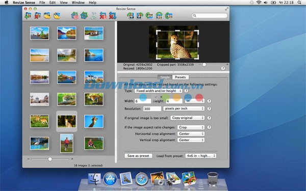Select the giraffe thumbnail

[94, 121]
